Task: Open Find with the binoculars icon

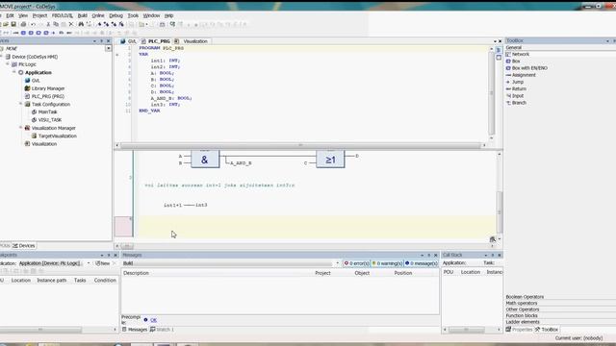Action: coord(81,24)
